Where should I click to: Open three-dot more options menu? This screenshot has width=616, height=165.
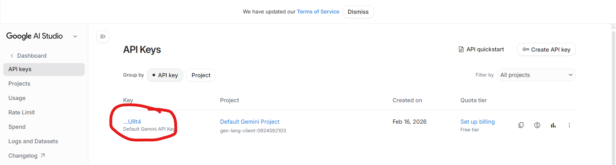pyautogui.click(x=569, y=125)
